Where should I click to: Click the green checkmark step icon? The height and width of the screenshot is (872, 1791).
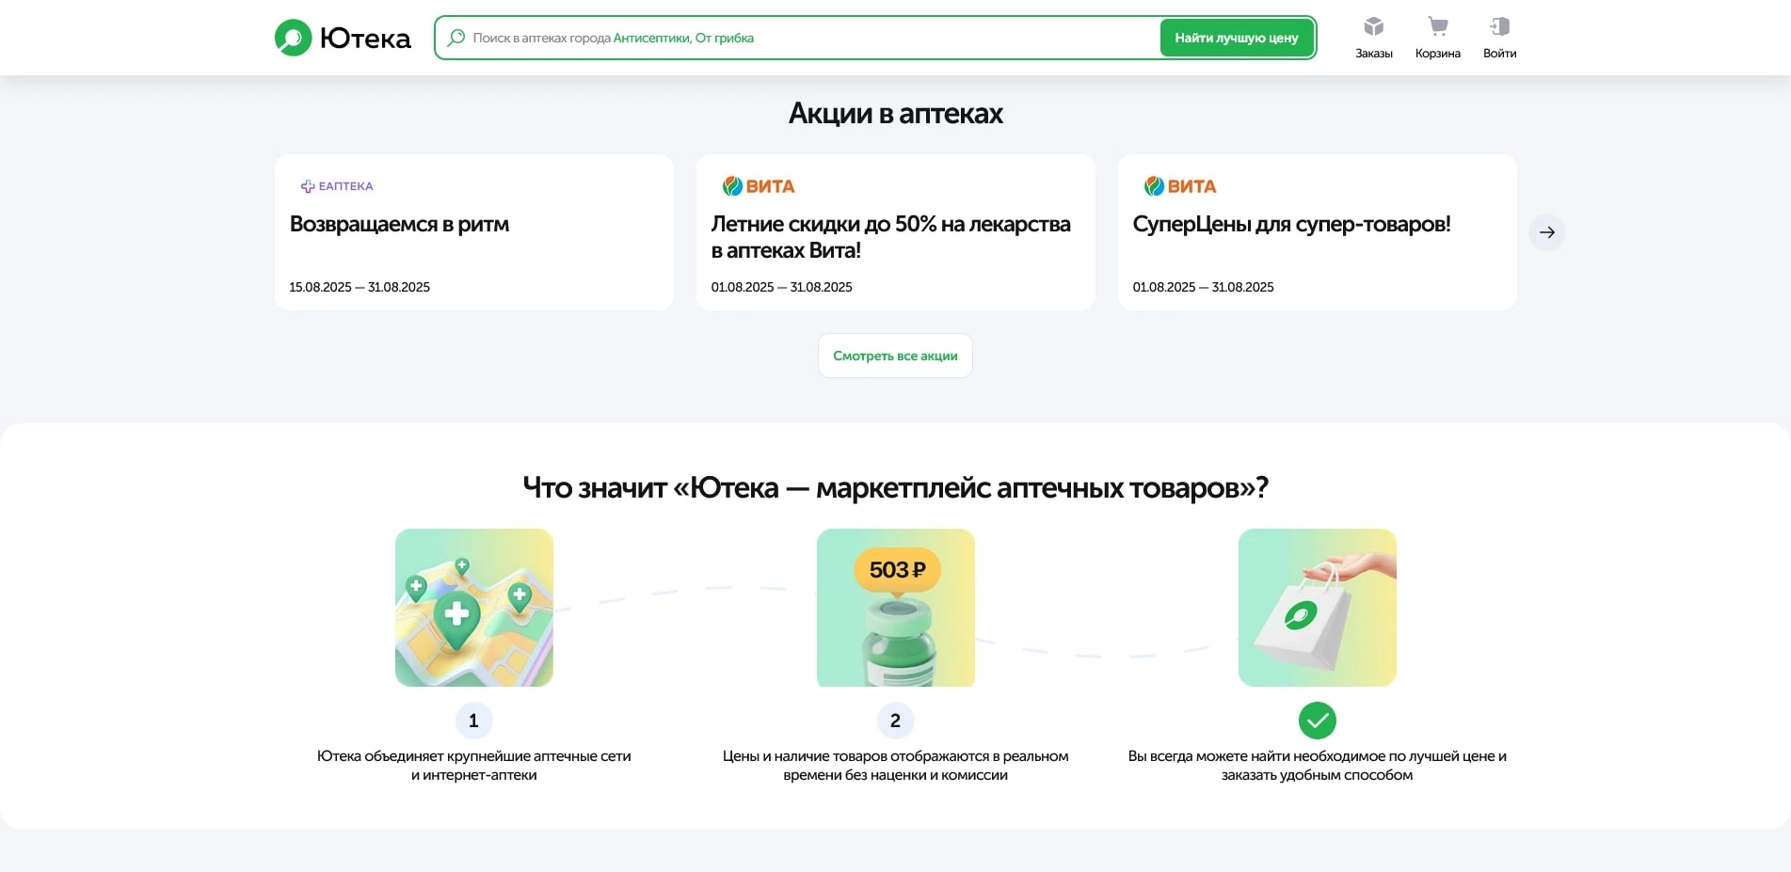(x=1317, y=720)
